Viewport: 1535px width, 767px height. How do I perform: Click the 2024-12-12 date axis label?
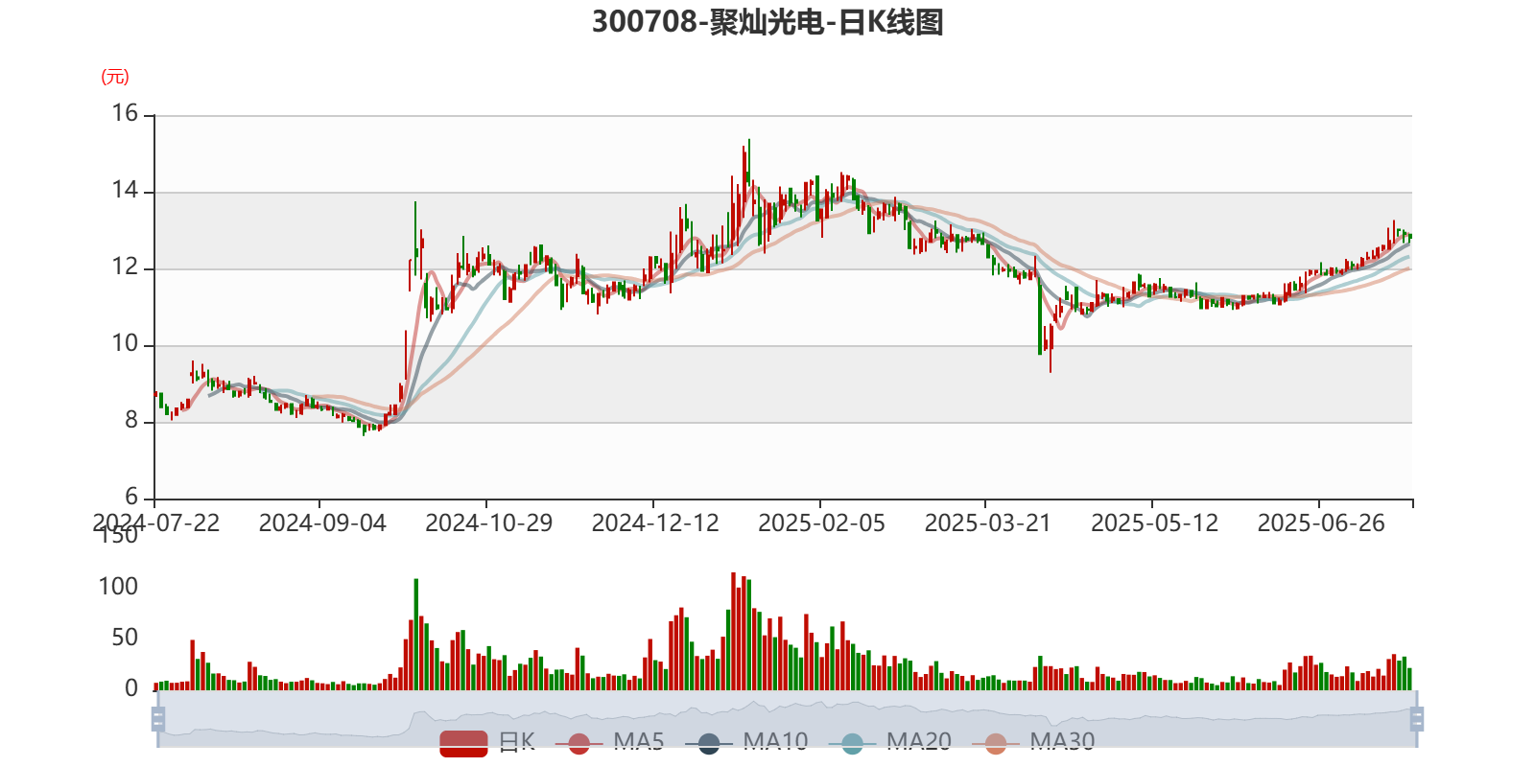coord(655,523)
